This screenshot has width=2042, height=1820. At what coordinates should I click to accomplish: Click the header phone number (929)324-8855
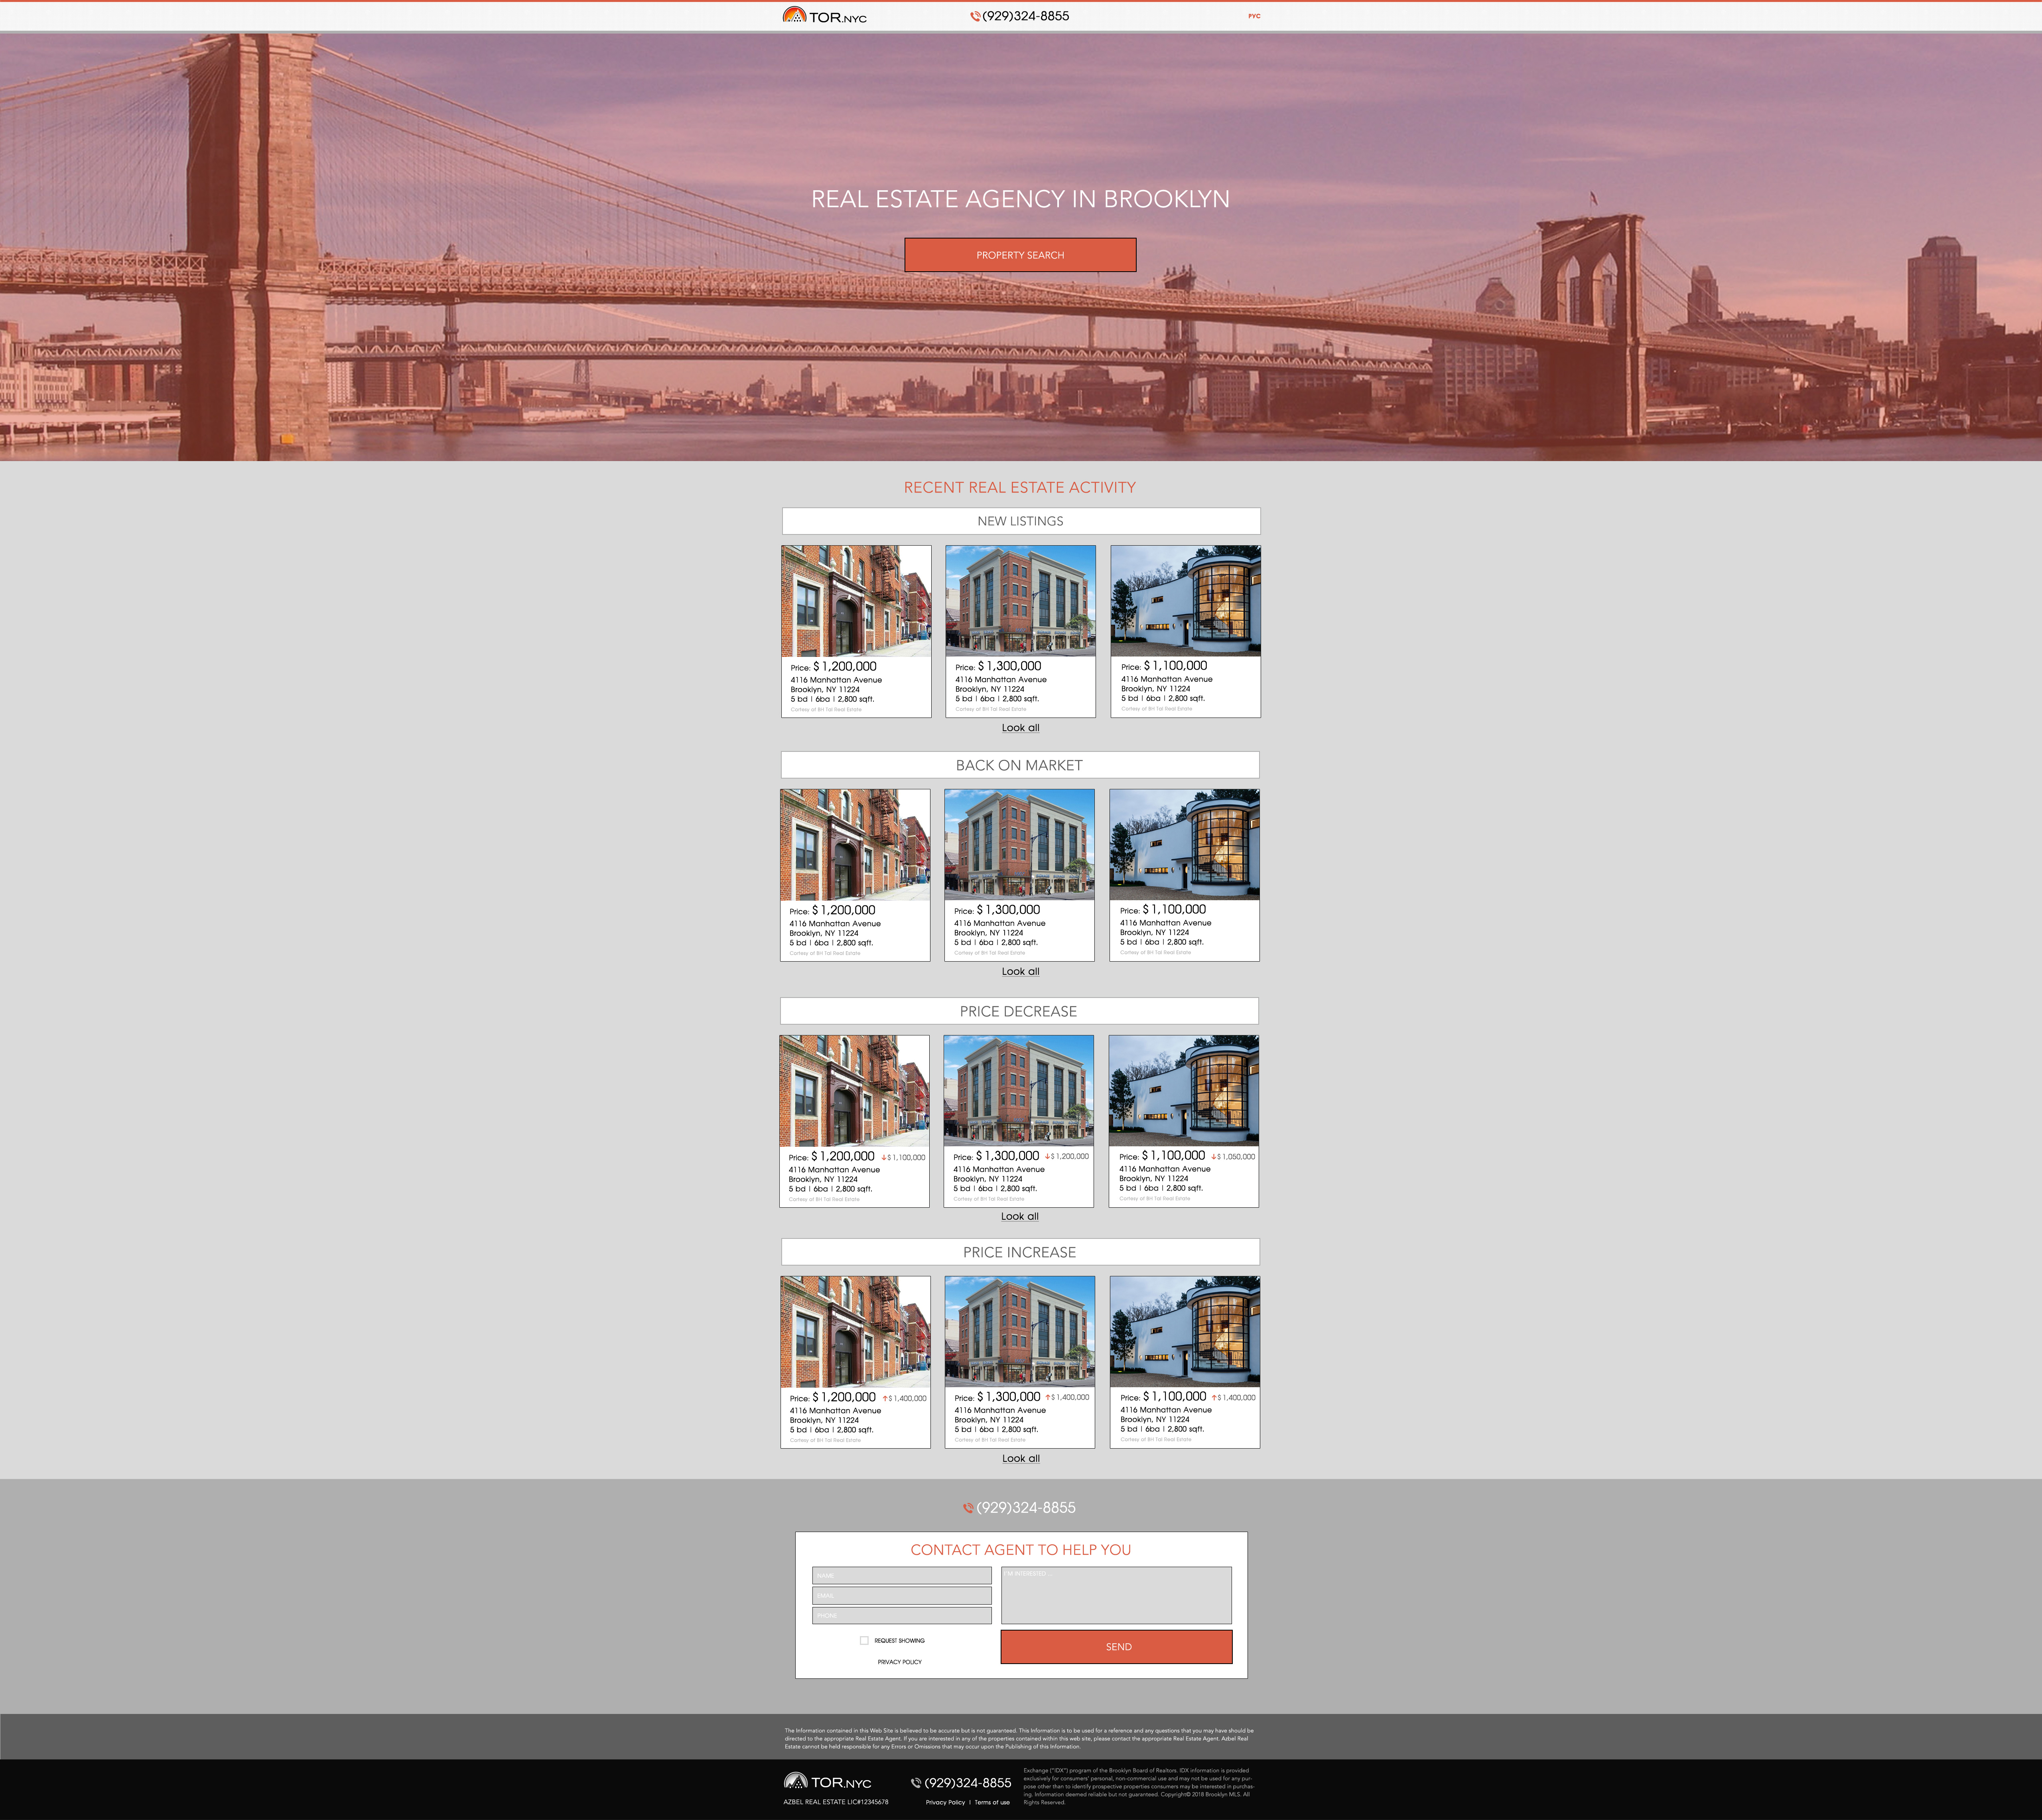(x=1026, y=16)
